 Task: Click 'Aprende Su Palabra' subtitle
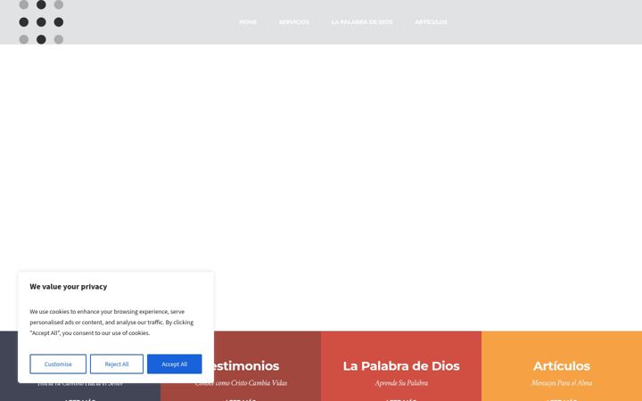(x=401, y=383)
